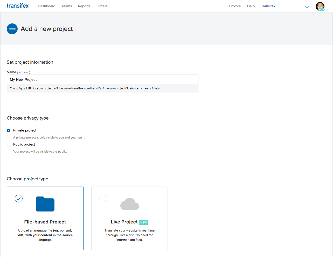Click the 'Add a new project' heading

[x=47, y=29]
